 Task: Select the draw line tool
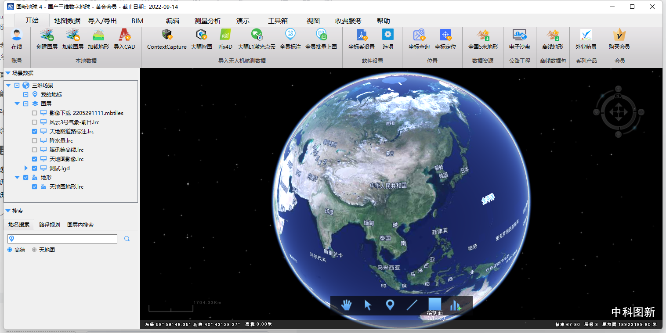[412, 305]
